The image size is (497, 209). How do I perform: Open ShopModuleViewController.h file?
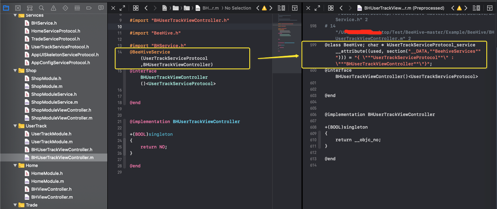point(61,110)
